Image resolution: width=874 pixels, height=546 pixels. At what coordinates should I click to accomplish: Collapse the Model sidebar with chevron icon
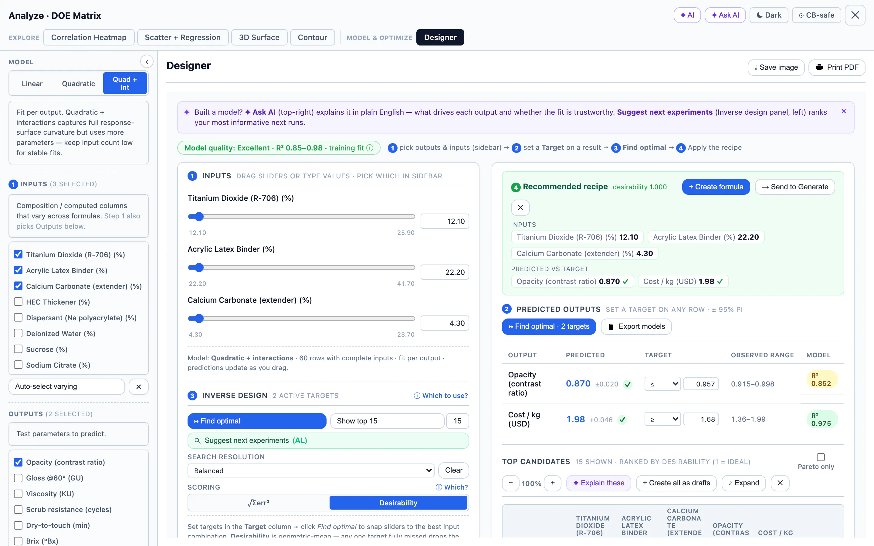point(147,62)
